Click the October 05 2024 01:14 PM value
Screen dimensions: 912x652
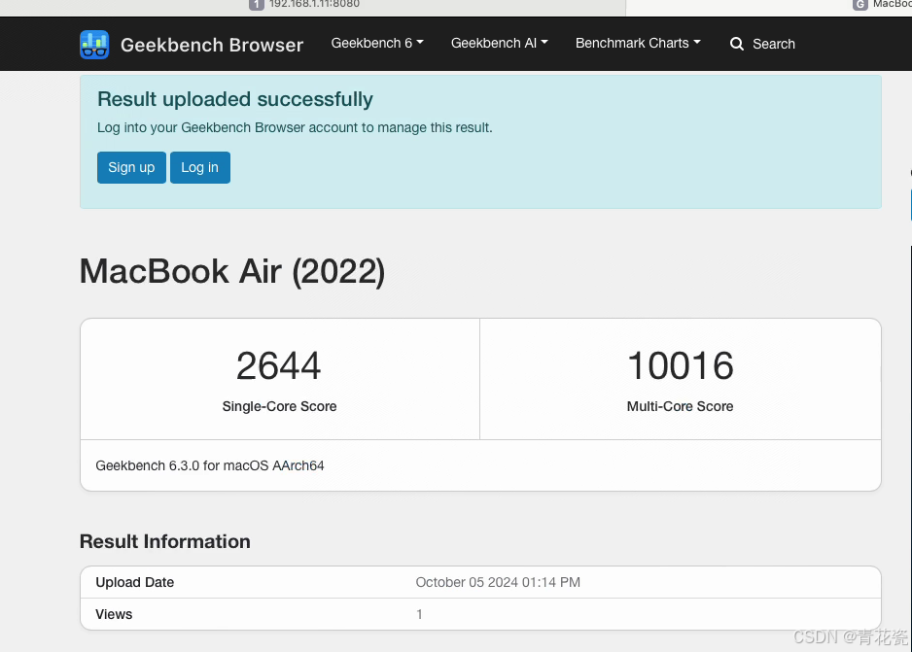coord(498,582)
